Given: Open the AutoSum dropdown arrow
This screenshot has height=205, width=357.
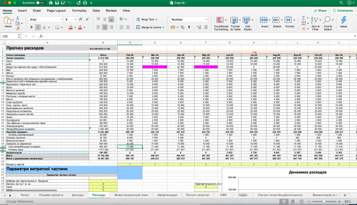Looking at the screenshot, I should click(x=308, y=18).
